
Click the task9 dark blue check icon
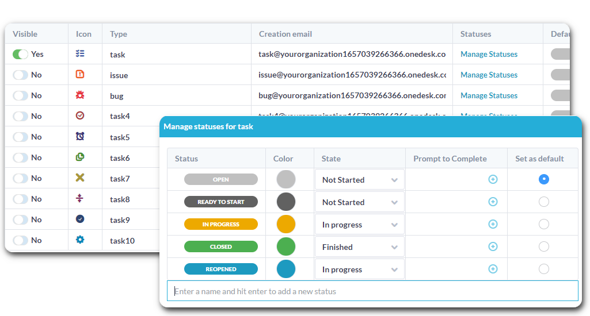pos(80,219)
